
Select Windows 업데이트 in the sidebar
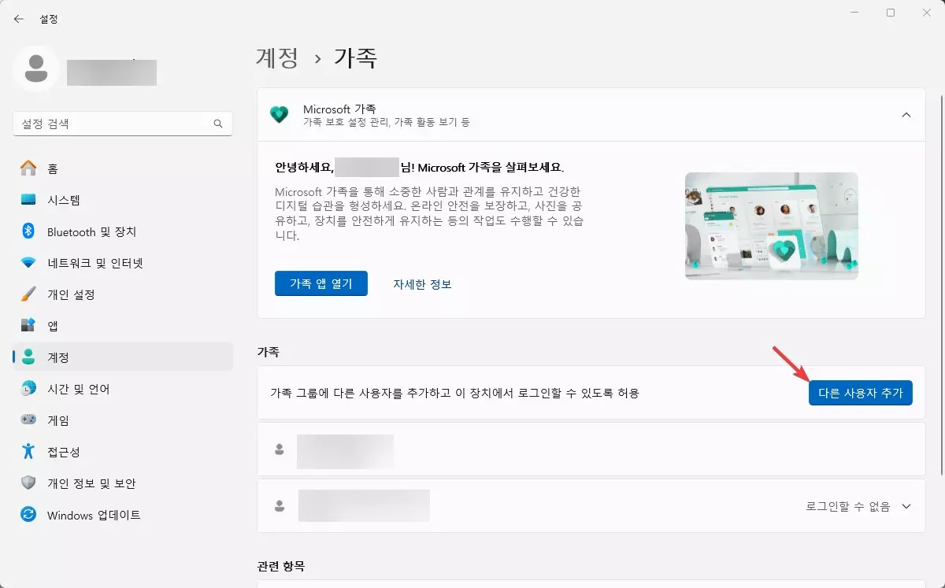click(94, 515)
